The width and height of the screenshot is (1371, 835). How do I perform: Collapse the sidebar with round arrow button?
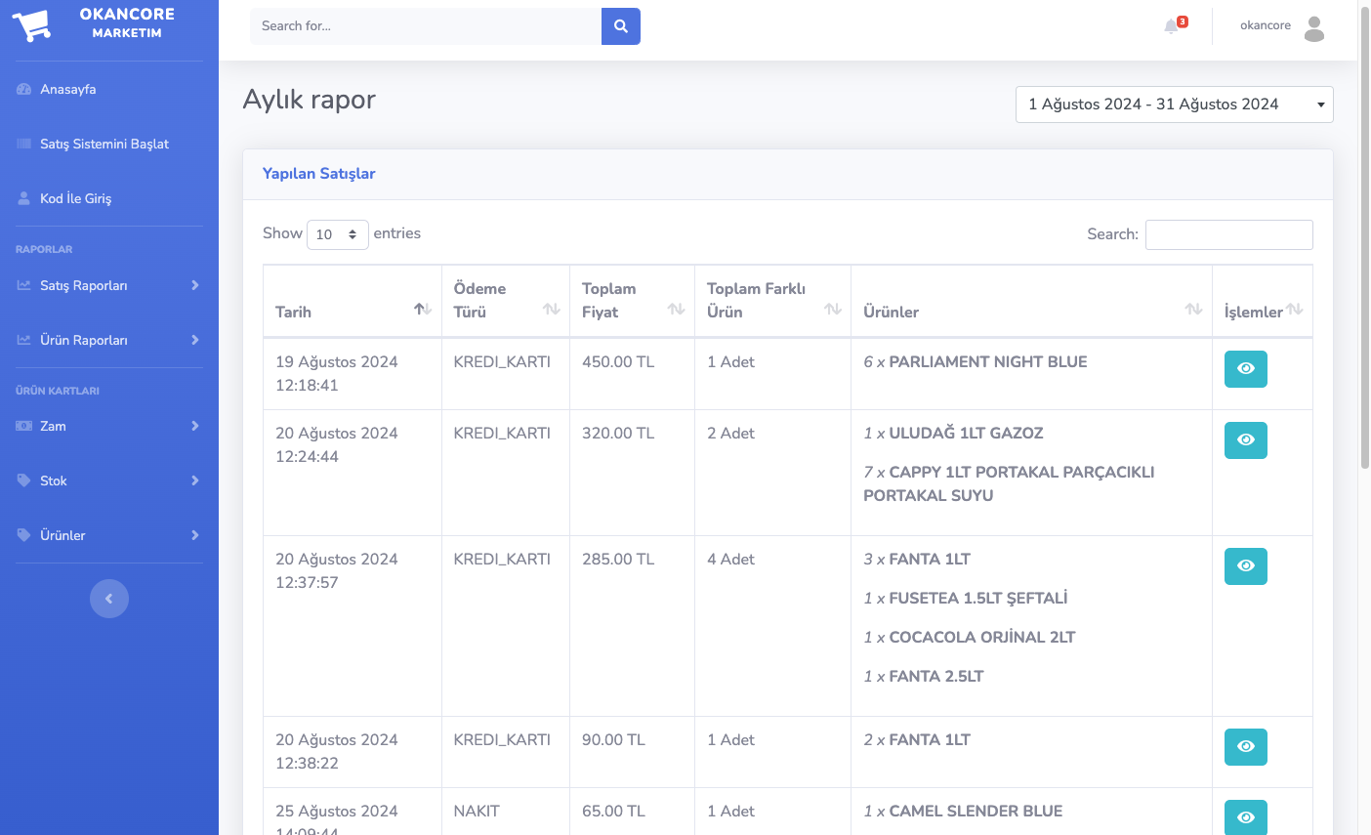pos(109,599)
